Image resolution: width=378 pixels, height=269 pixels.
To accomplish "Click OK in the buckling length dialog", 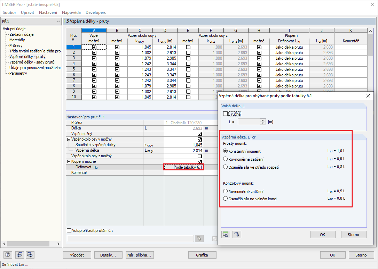I will (323, 235).
